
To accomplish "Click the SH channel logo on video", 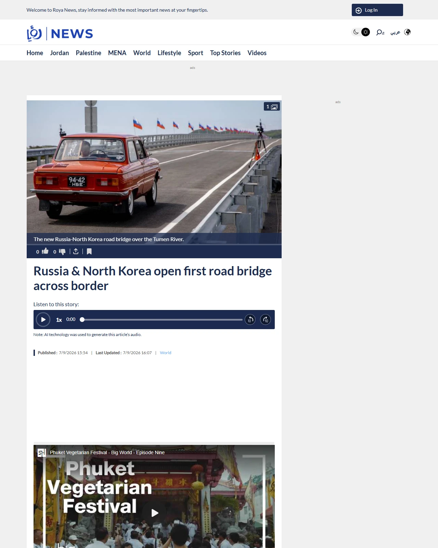I will (41, 453).
